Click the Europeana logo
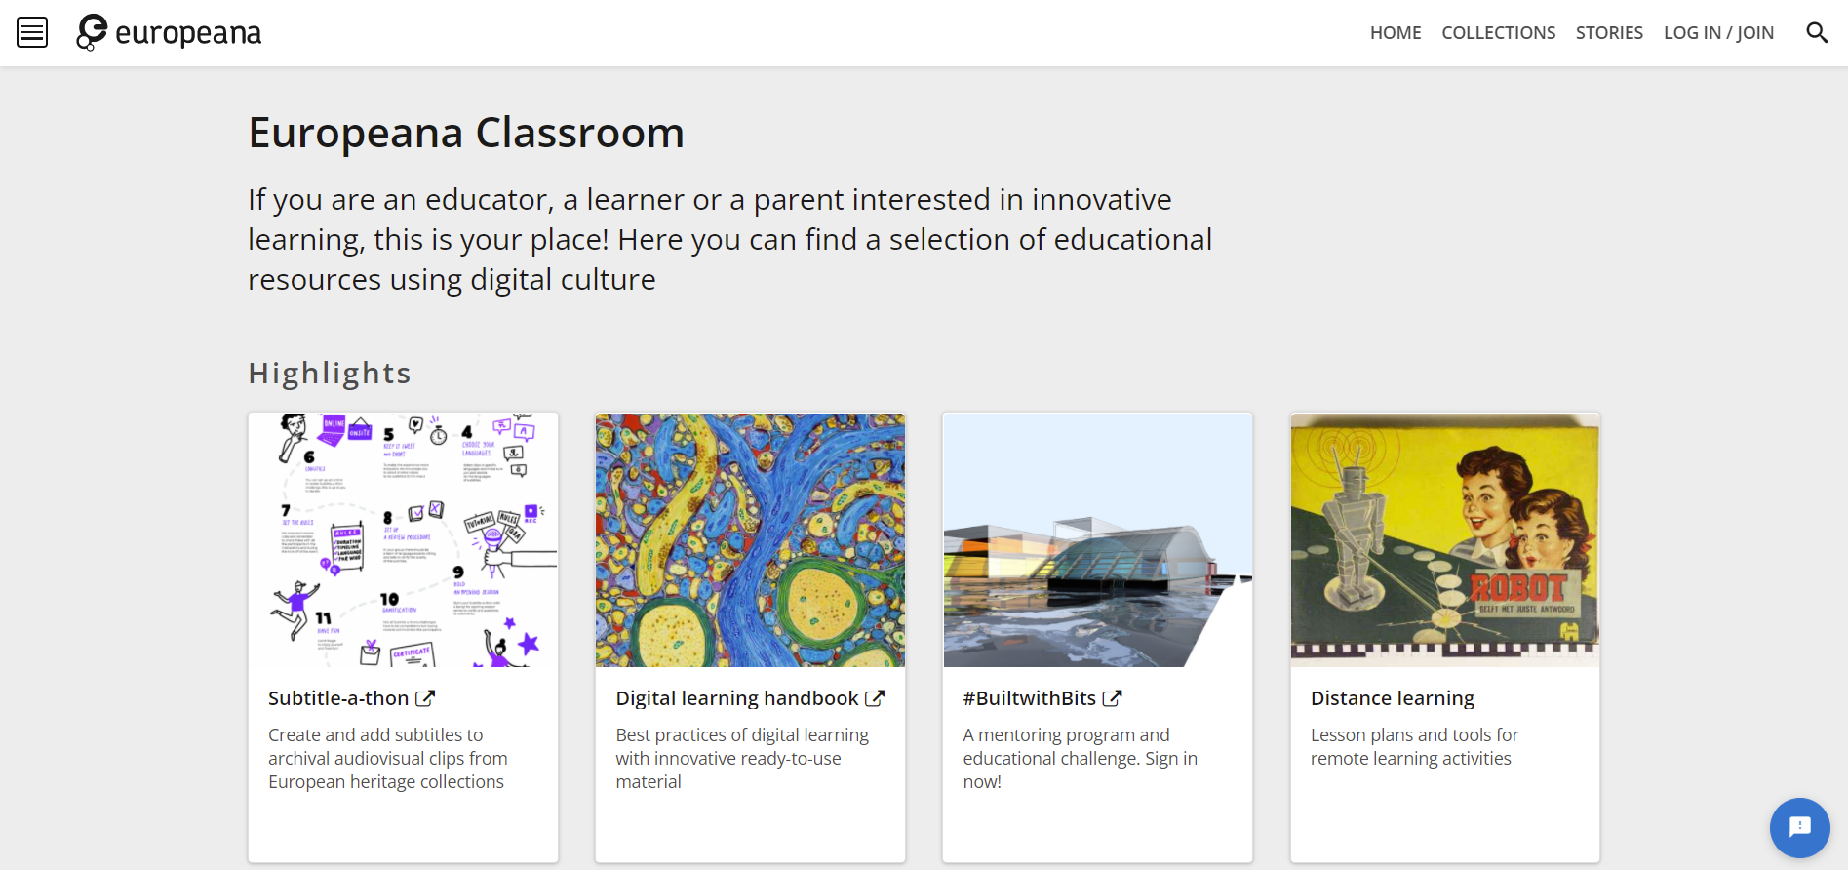 170,33
